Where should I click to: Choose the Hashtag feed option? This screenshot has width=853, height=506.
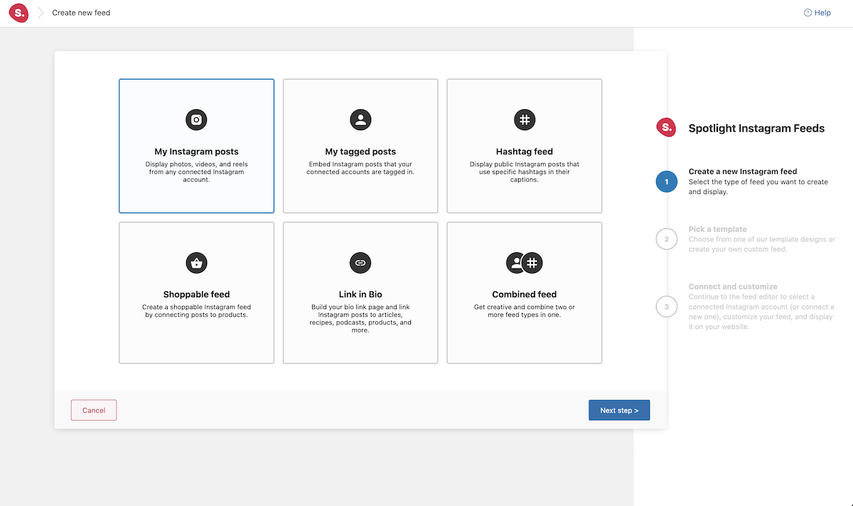pos(525,146)
